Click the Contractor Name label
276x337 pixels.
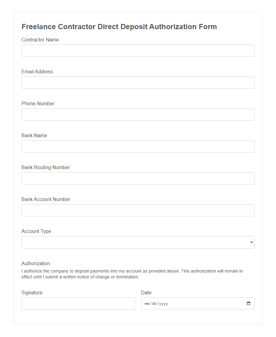(x=40, y=40)
